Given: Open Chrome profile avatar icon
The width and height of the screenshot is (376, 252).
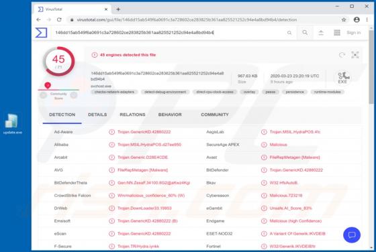Looking at the screenshot, I should point(357,19).
